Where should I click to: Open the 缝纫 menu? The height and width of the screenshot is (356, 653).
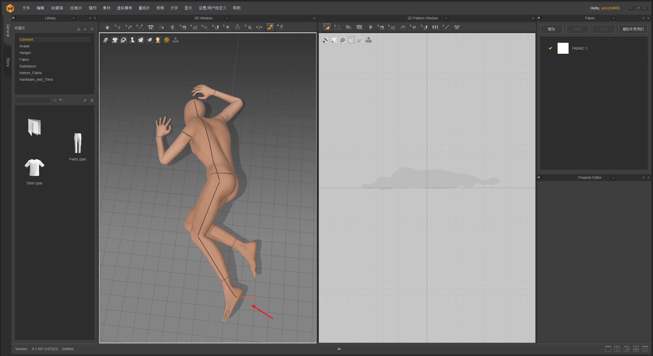pos(92,8)
